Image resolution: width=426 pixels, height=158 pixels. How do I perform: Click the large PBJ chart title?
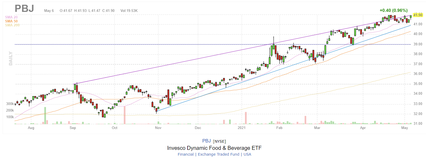(x=24, y=8)
